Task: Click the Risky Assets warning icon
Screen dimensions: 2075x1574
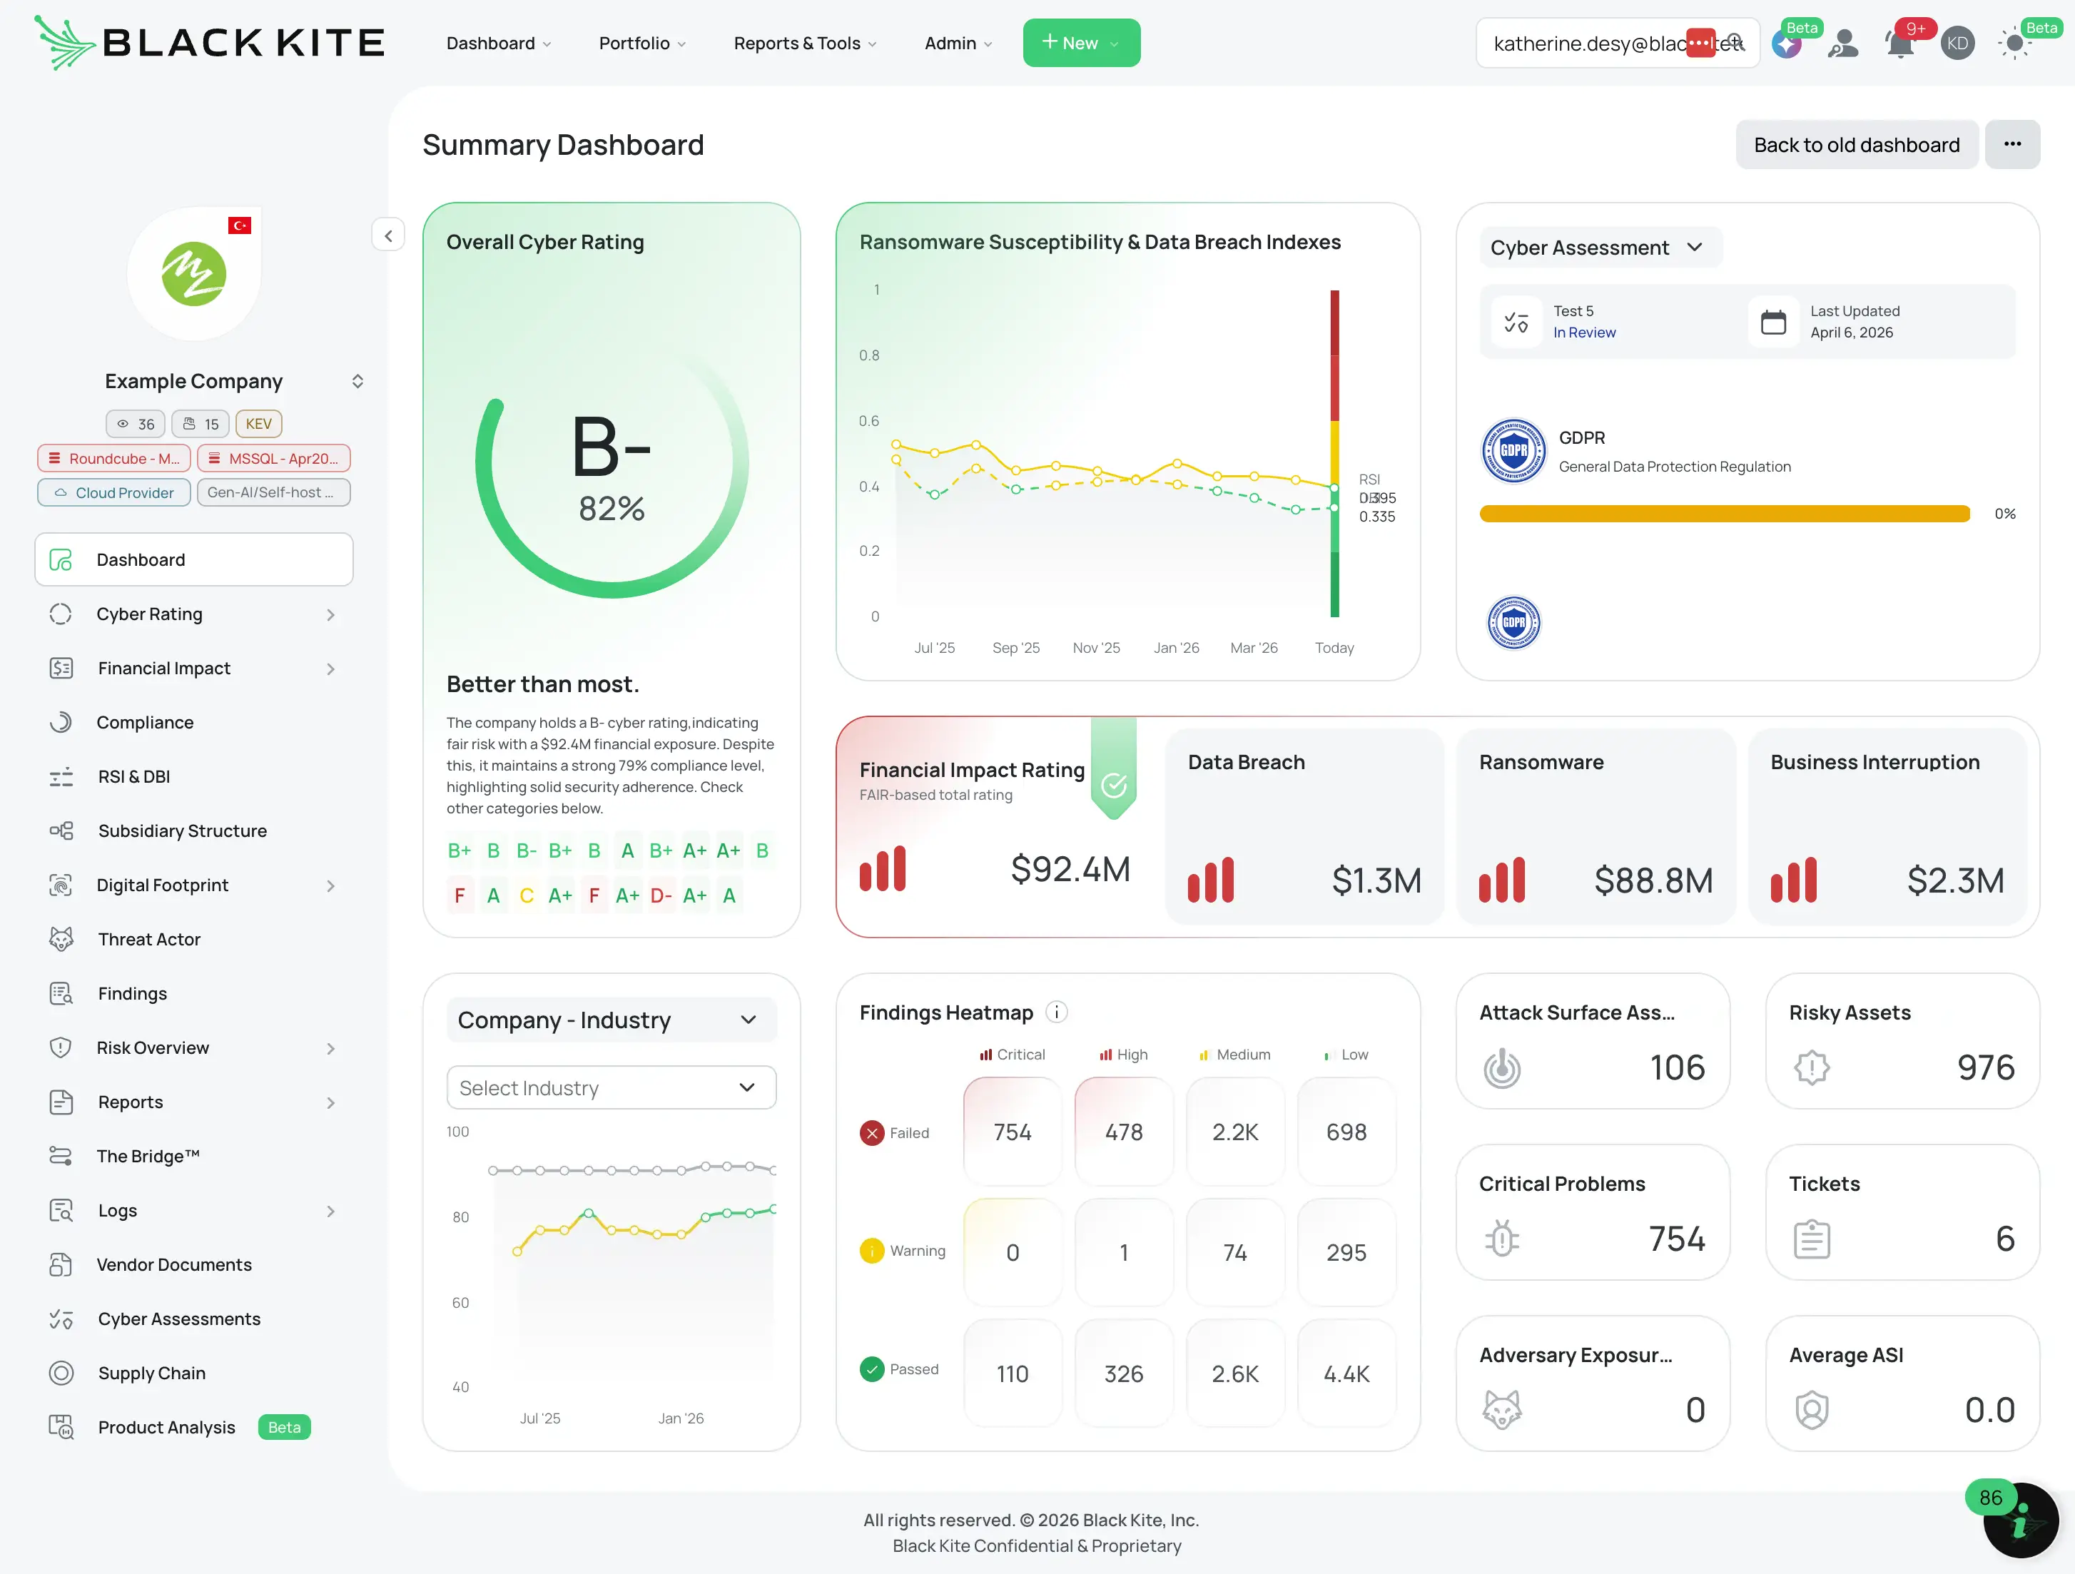Action: coord(1812,1067)
